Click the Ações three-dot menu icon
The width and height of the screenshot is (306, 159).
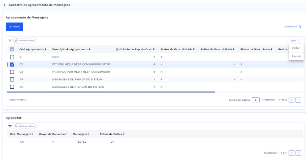coord(299,41)
